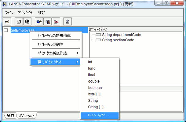Click the app icon in title bar
Screen dimensions: 186x122
tap(5, 4)
